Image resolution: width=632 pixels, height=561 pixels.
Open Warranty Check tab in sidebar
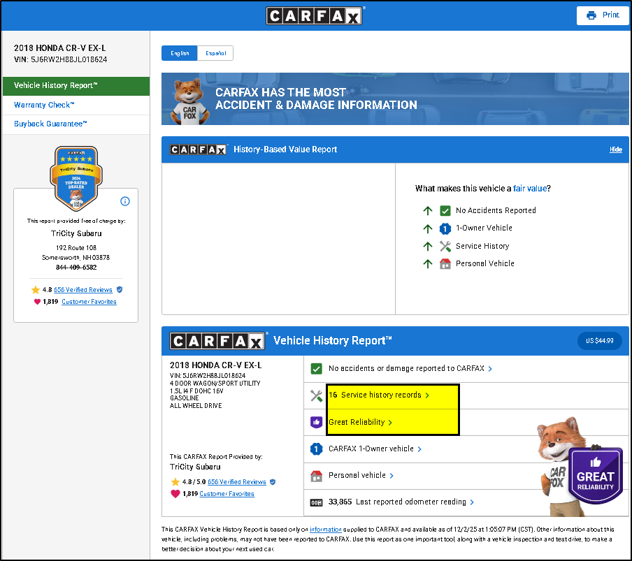coord(44,105)
